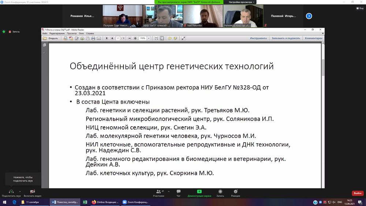Click the read mode expand icon
The width and height of the screenshot is (366, 206).
183,38
